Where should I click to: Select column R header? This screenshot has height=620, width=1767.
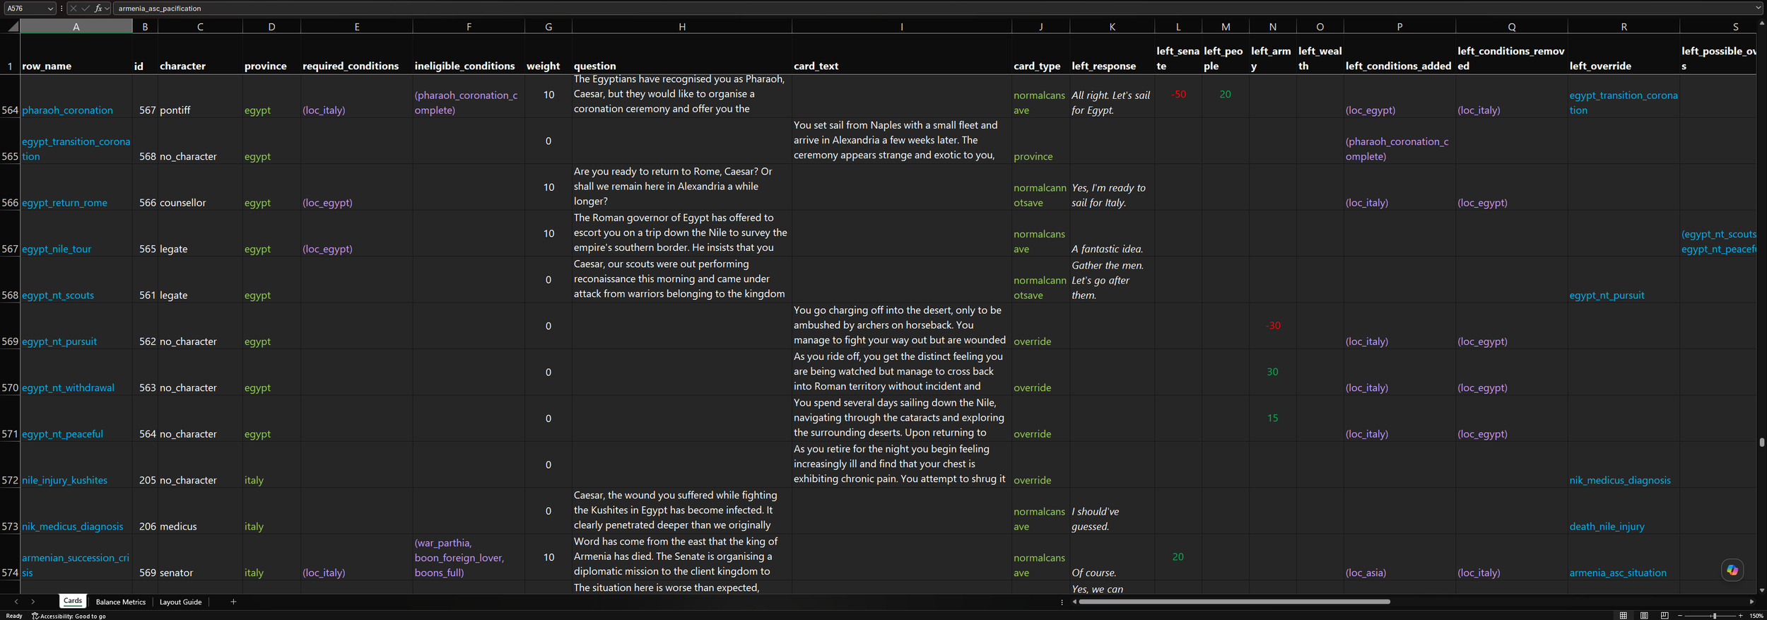1624,26
